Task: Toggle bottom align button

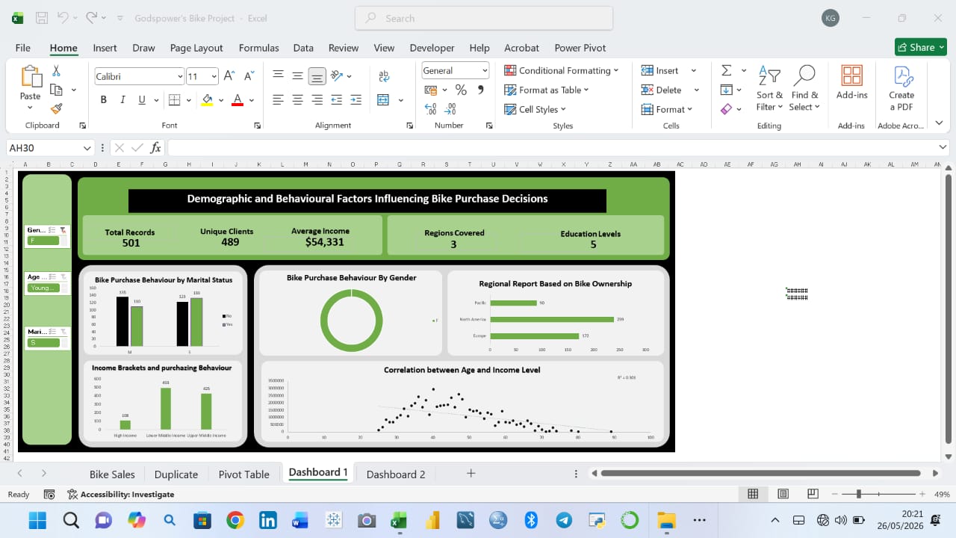Action: pos(317,76)
